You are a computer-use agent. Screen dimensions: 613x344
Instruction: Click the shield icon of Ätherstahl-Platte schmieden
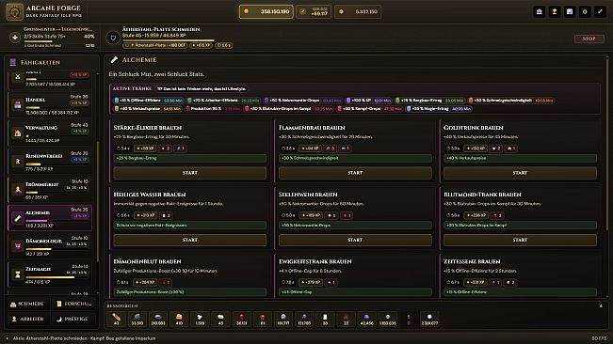tap(113, 38)
